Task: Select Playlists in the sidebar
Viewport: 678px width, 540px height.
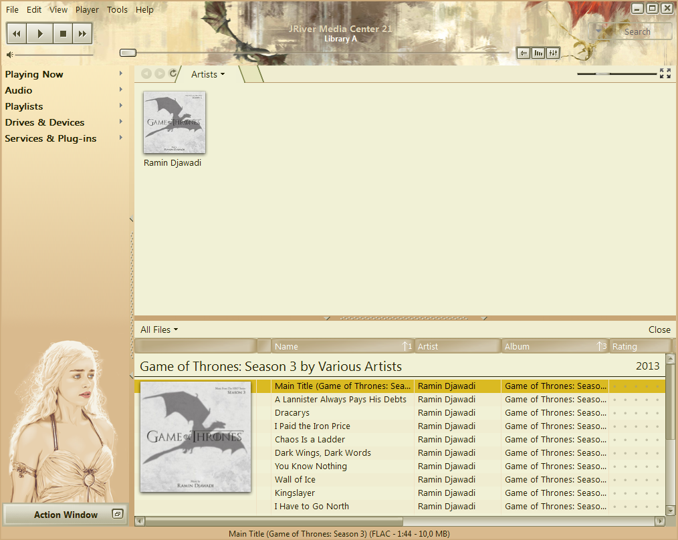Action: (24, 106)
